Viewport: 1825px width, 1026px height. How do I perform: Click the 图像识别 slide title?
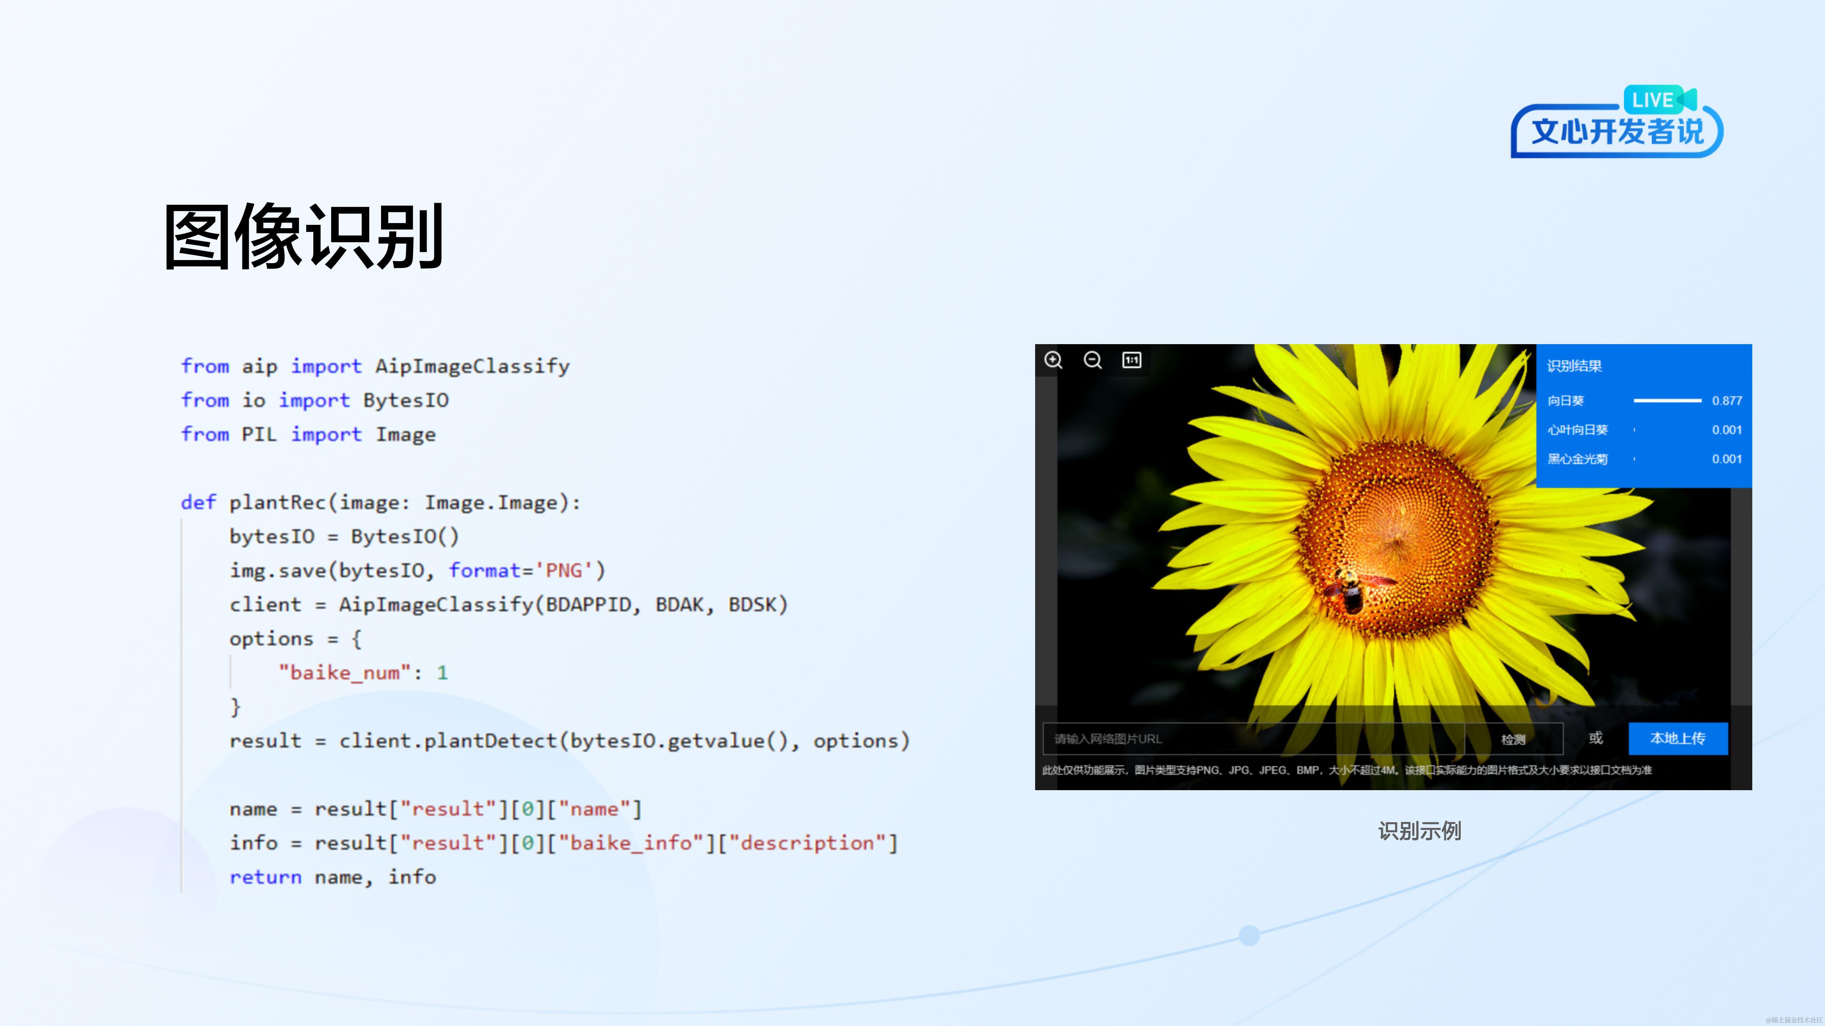(303, 237)
